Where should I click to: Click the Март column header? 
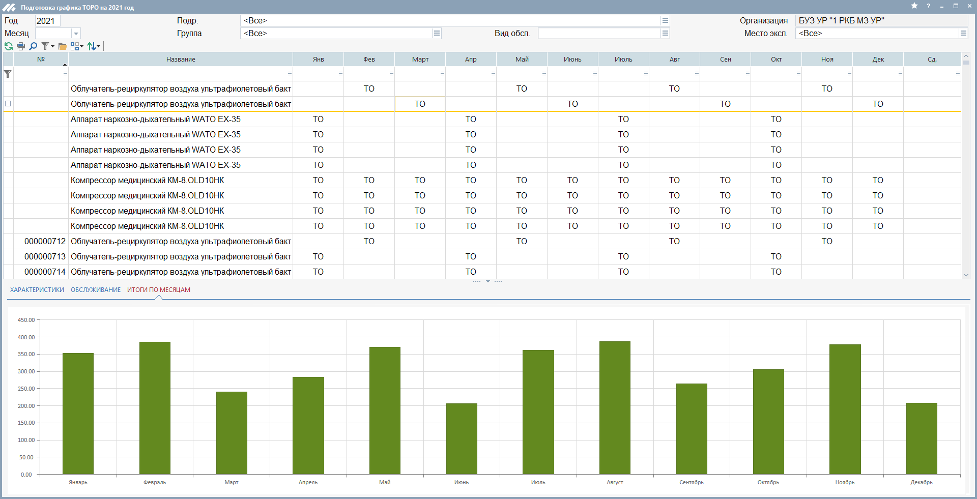coord(420,60)
